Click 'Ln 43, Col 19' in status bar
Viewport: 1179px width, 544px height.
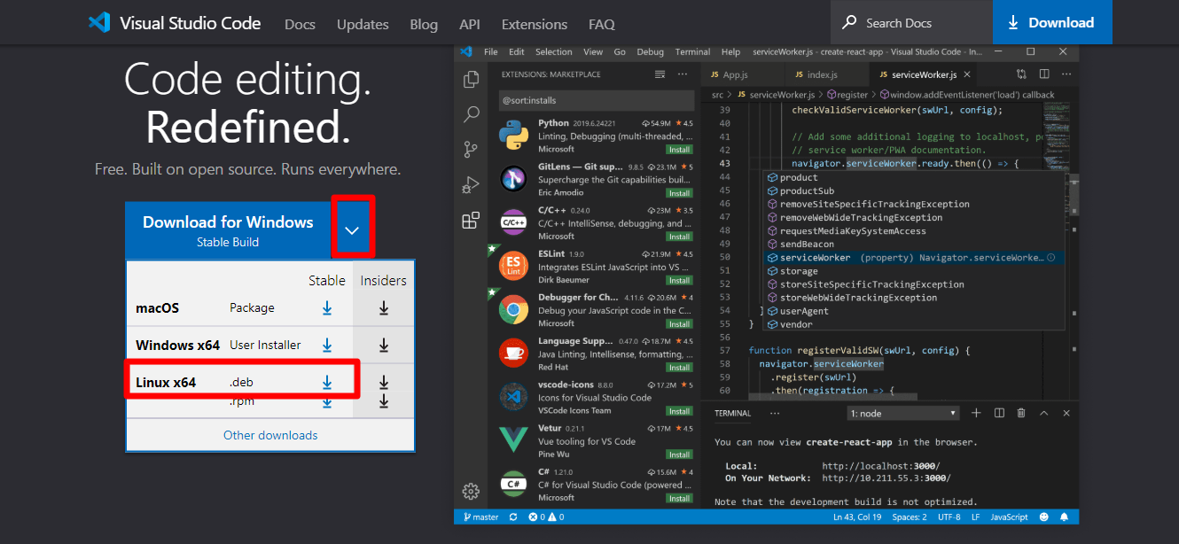857,517
